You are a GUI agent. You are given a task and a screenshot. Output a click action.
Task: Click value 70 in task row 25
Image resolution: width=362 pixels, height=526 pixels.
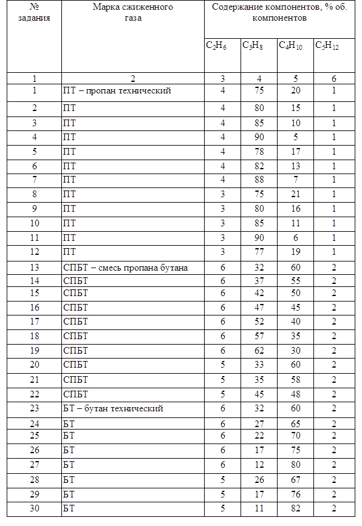click(x=296, y=436)
